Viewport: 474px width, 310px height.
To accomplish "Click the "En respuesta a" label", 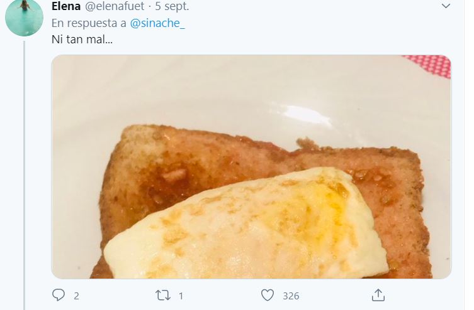I will point(89,23).
